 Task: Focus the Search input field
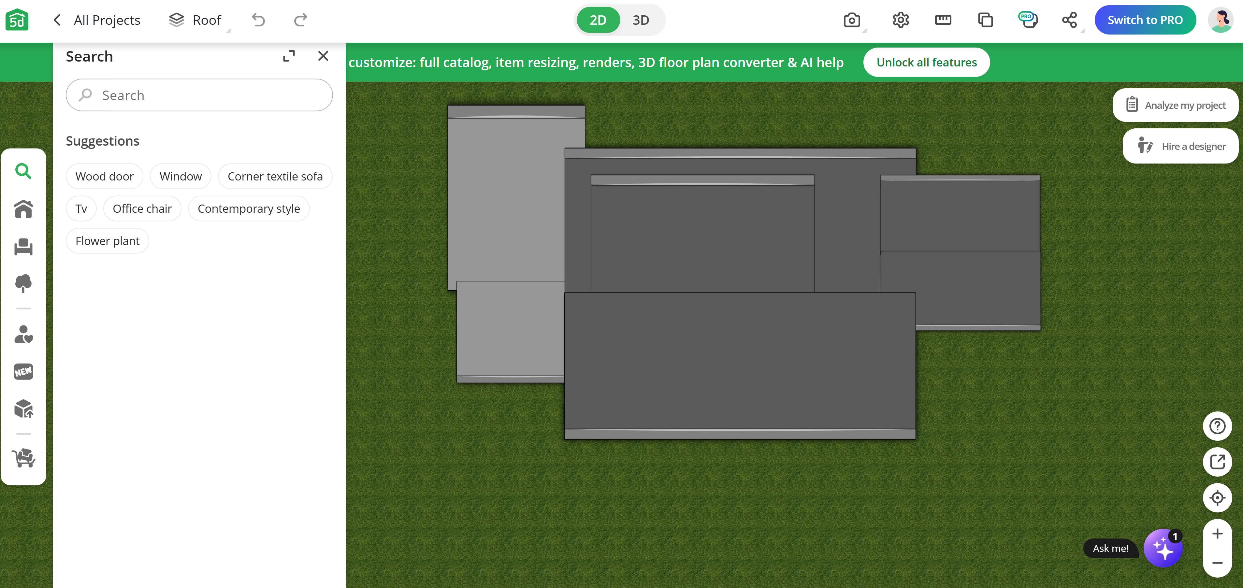tap(199, 95)
